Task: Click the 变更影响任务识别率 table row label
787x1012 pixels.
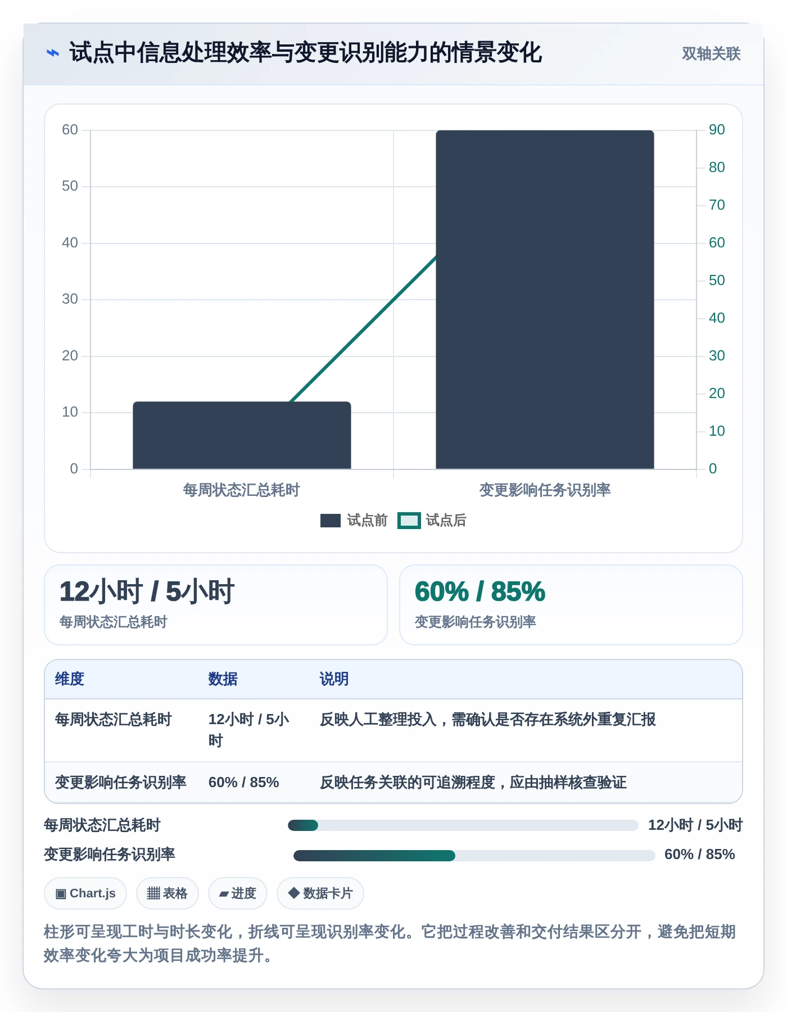Action: pyautogui.click(x=120, y=783)
